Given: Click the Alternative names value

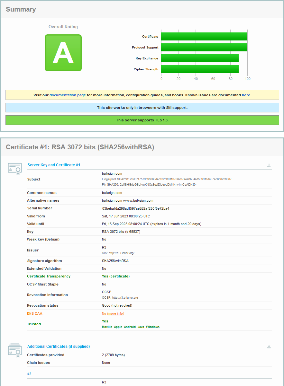Looking at the screenshot, I should pos(128,201).
